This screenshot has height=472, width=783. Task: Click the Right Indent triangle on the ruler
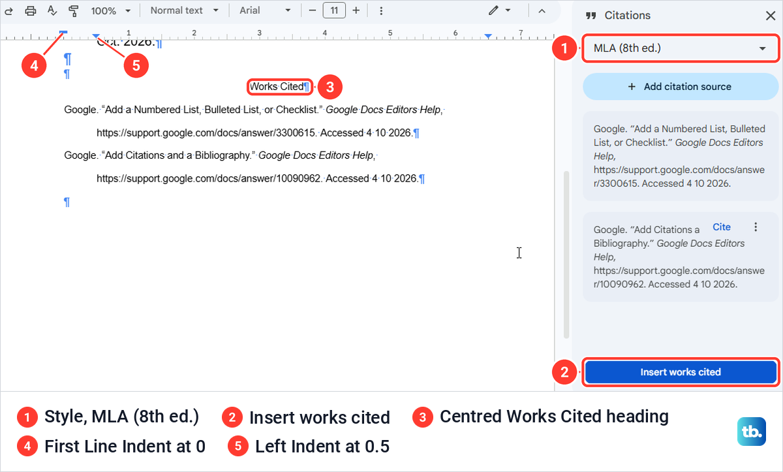[x=488, y=37]
